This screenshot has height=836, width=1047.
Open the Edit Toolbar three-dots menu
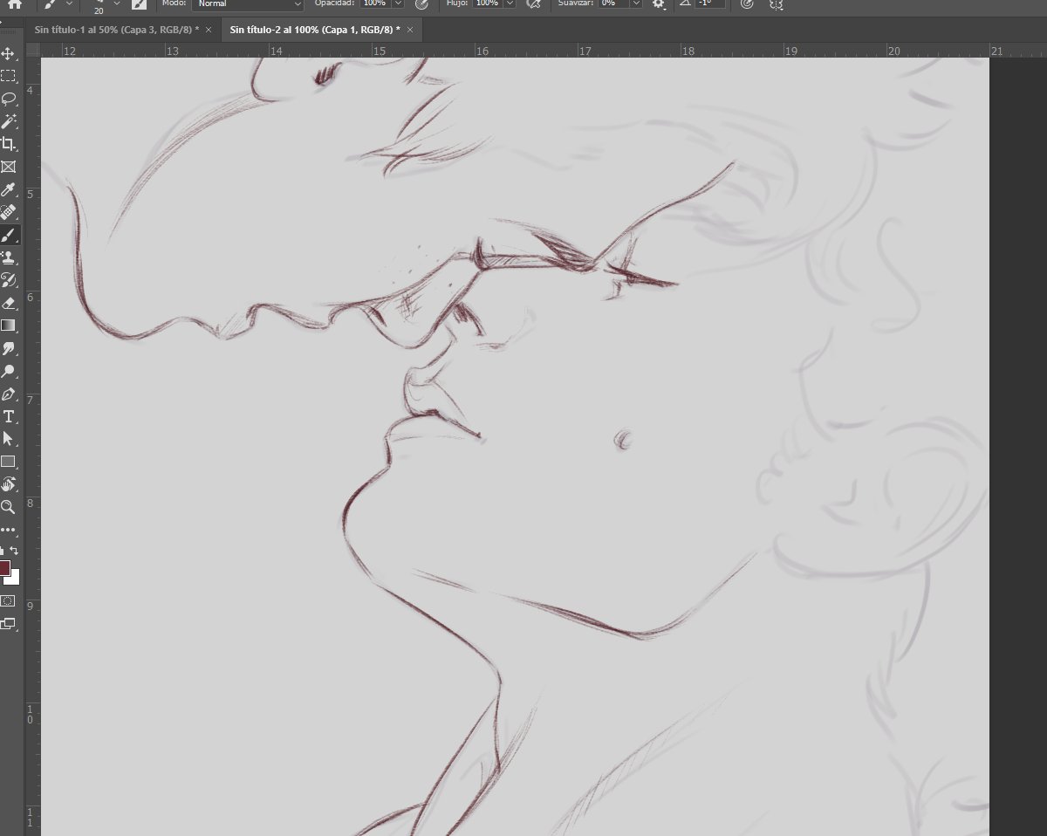(9, 530)
